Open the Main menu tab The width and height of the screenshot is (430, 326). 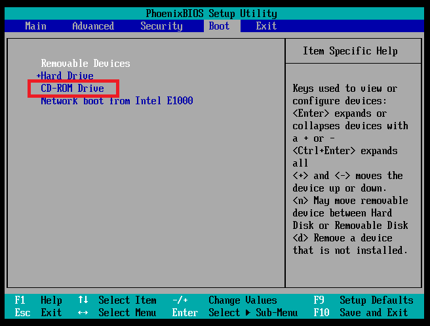click(x=35, y=26)
